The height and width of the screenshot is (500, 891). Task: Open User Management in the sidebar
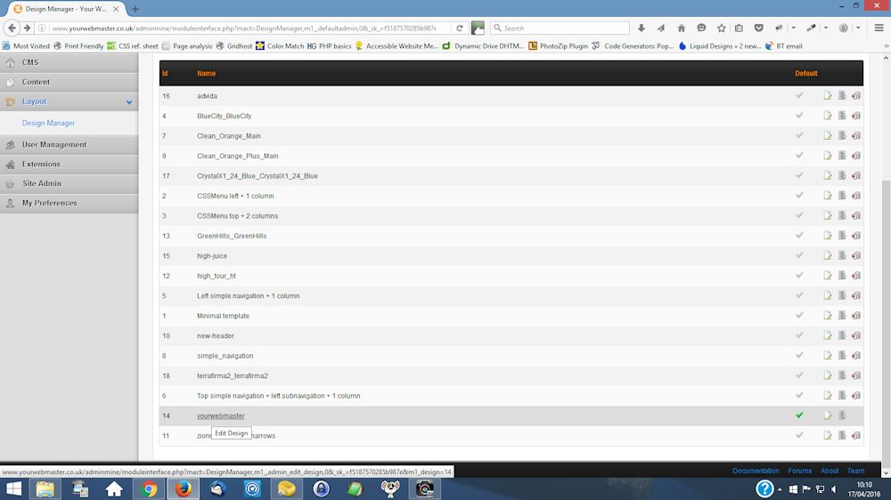pyautogui.click(x=54, y=144)
